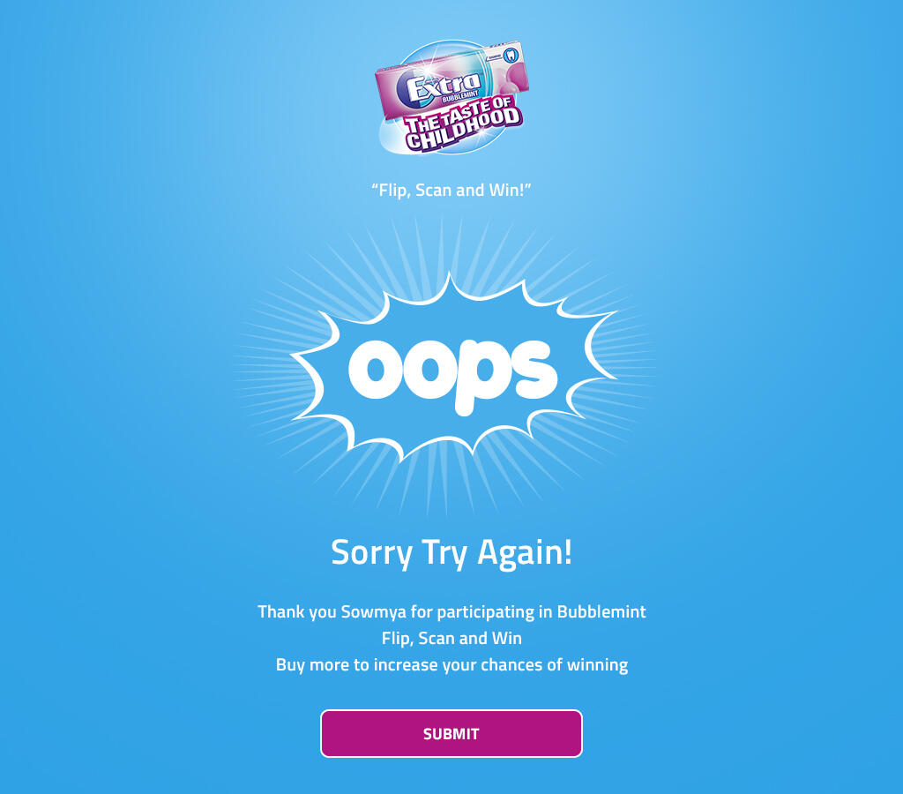Click the 'Flip, Scan and Win!' tagline
903x794 pixels.
(451, 191)
